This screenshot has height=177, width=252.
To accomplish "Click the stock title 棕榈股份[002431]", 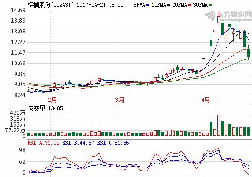I will [50, 5].
